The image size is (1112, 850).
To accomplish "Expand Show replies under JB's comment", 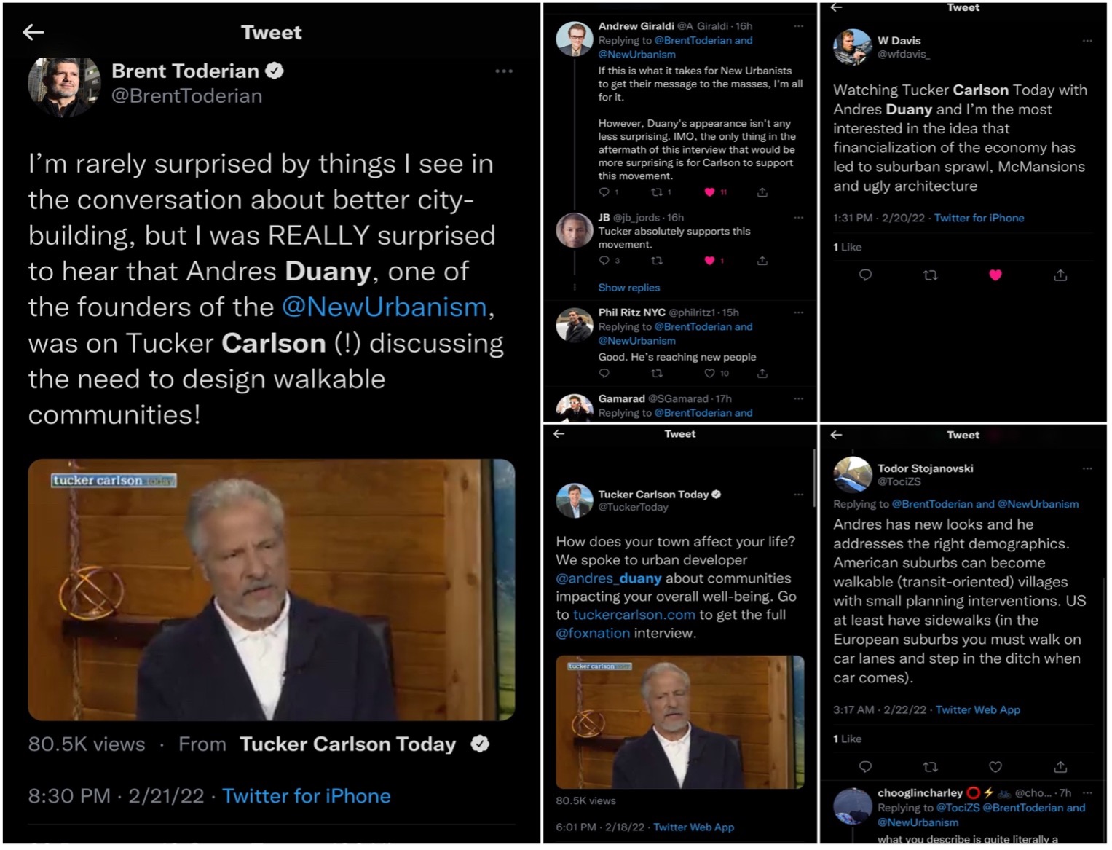I will point(628,288).
